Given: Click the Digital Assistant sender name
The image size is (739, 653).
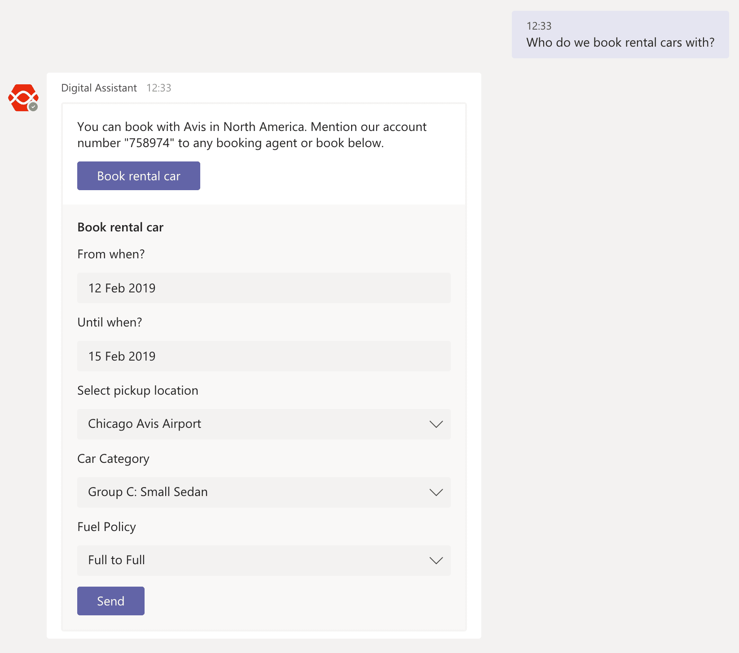Looking at the screenshot, I should pyautogui.click(x=99, y=88).
